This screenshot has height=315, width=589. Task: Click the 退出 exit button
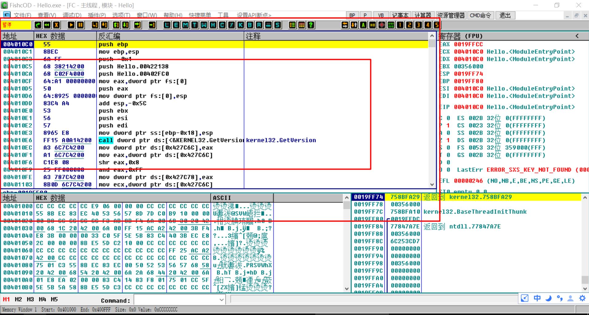coord(505,15)
